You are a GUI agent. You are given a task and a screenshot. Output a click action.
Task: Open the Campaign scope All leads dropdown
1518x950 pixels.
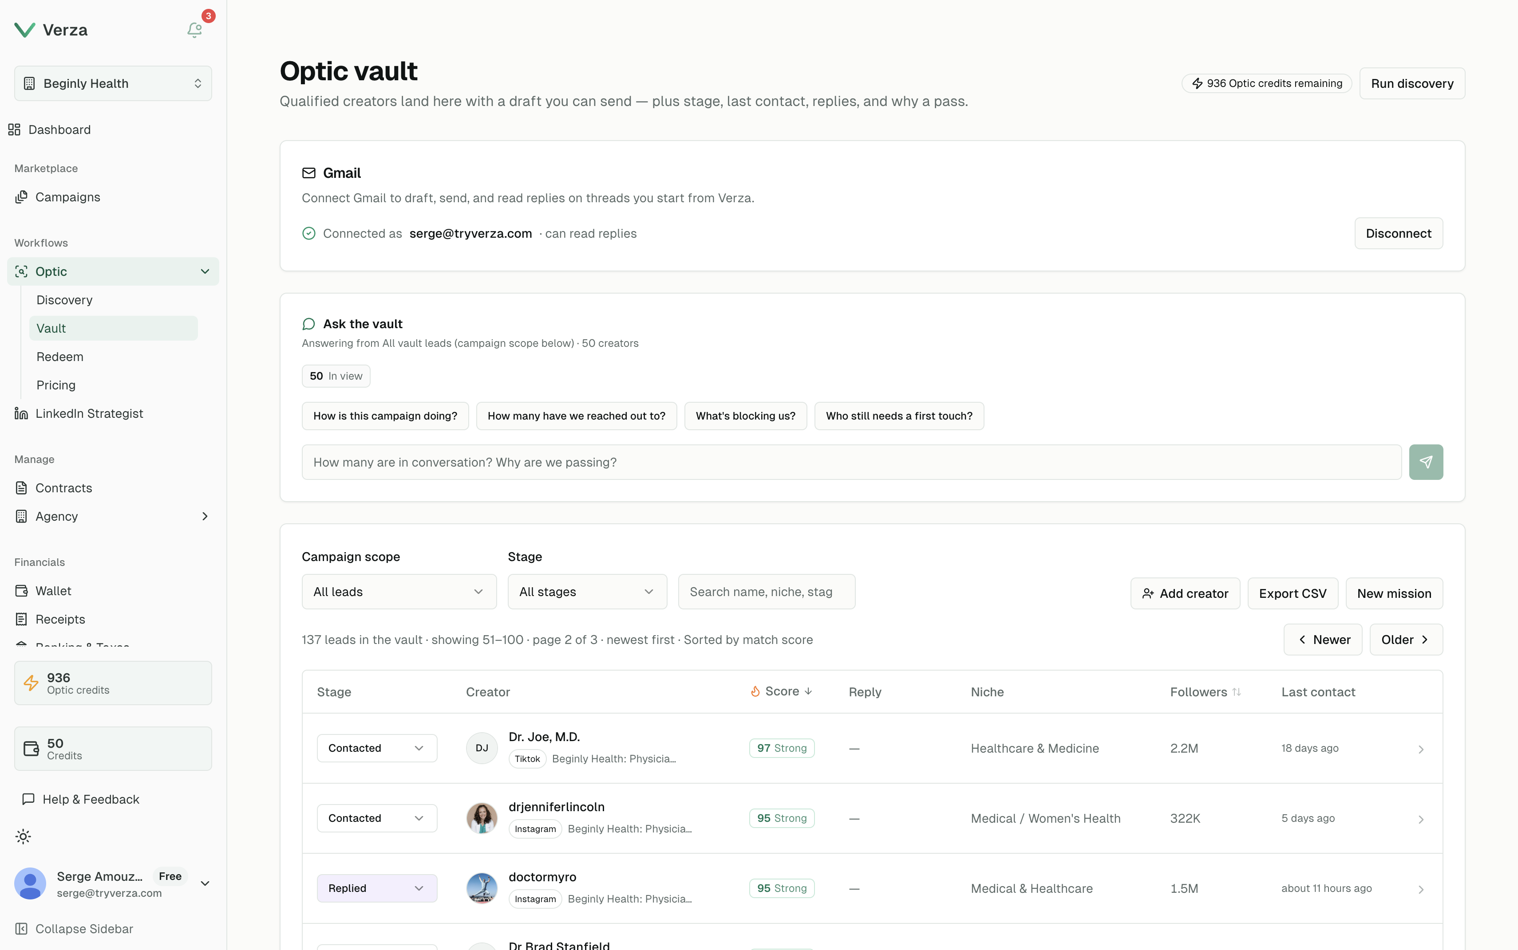pos(399,591)
